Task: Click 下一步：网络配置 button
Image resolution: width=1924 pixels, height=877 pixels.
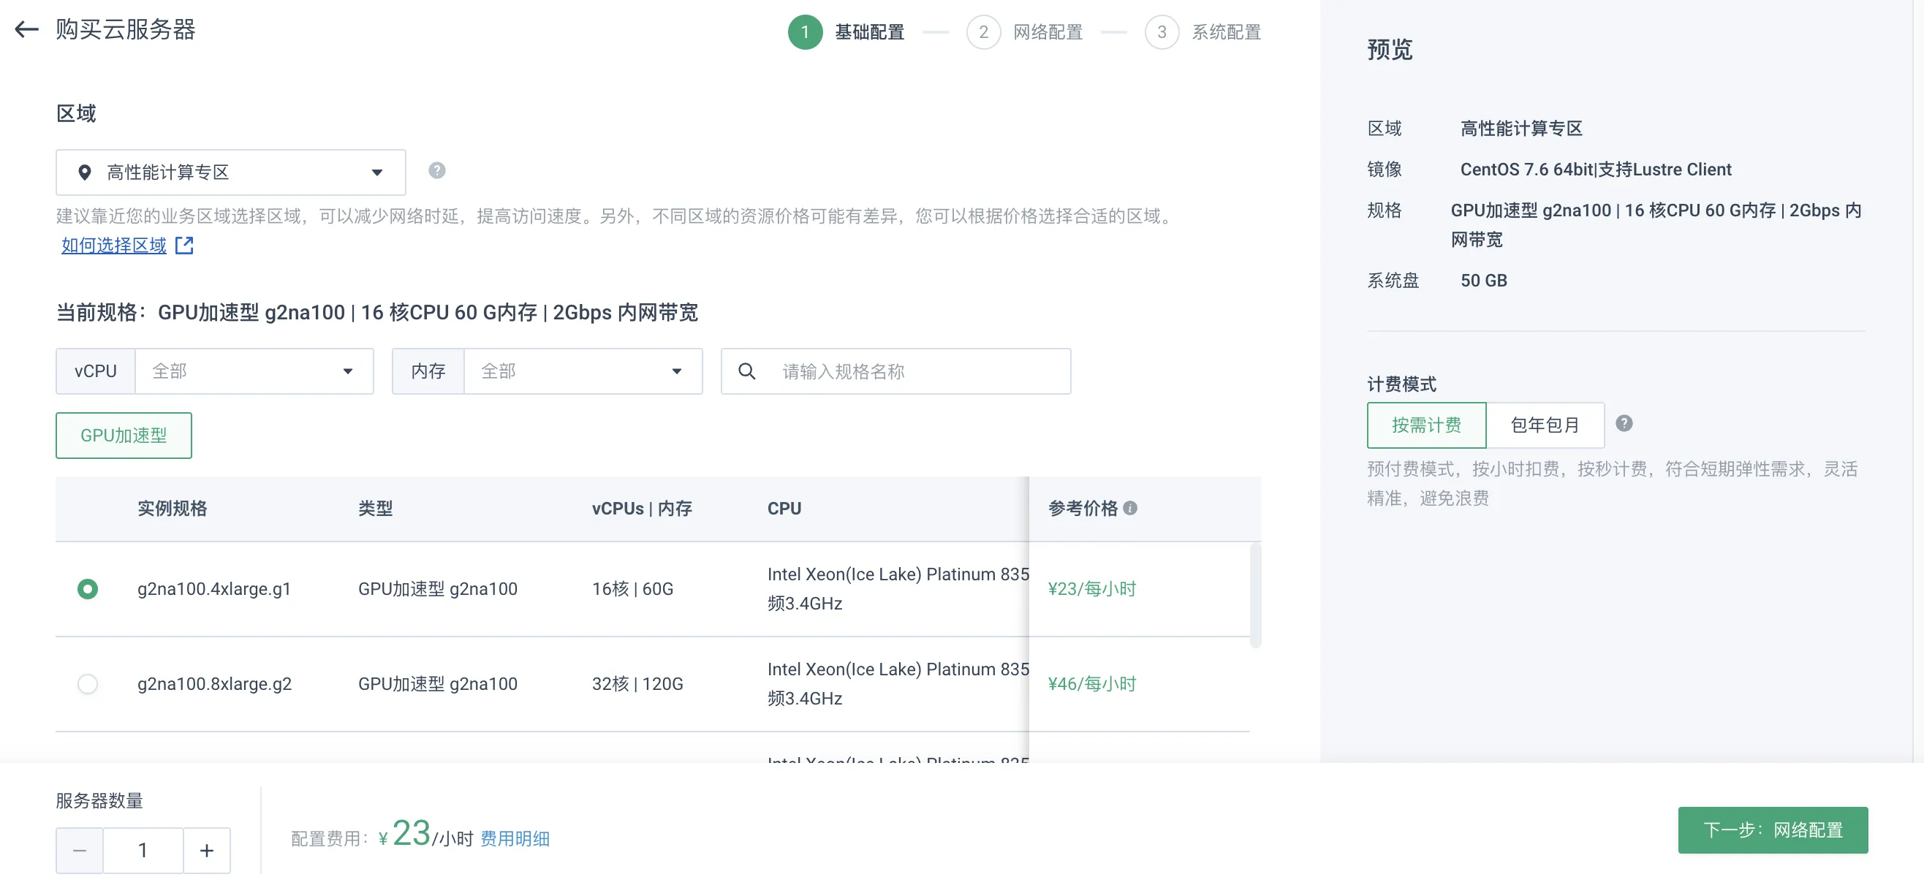Action: coord(1773,829)
